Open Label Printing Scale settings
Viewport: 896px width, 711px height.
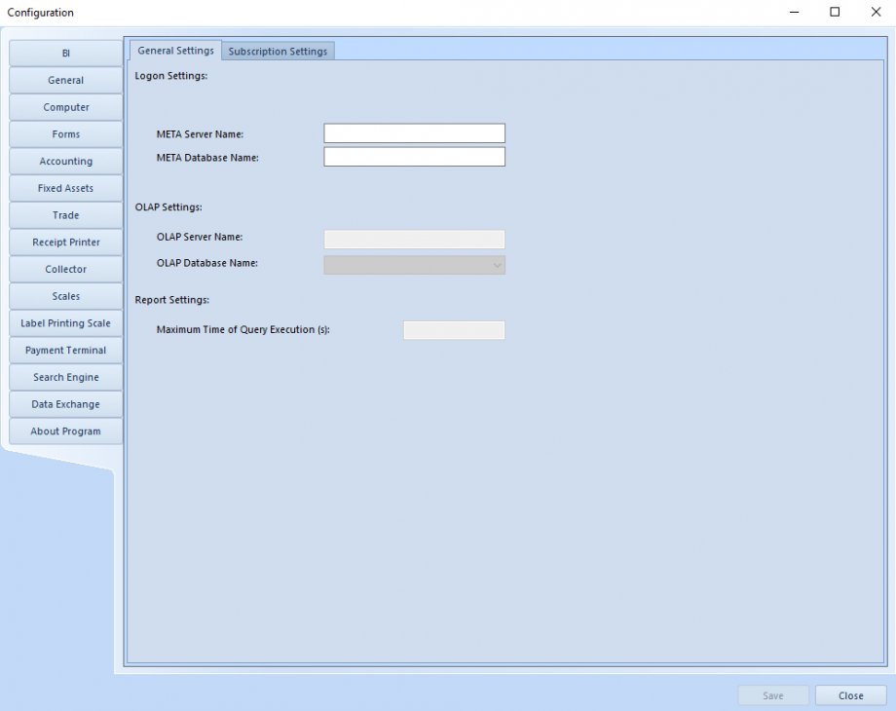click(65, 322)
